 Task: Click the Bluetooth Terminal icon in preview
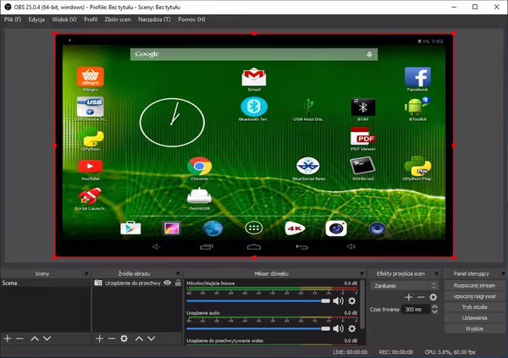254,107
